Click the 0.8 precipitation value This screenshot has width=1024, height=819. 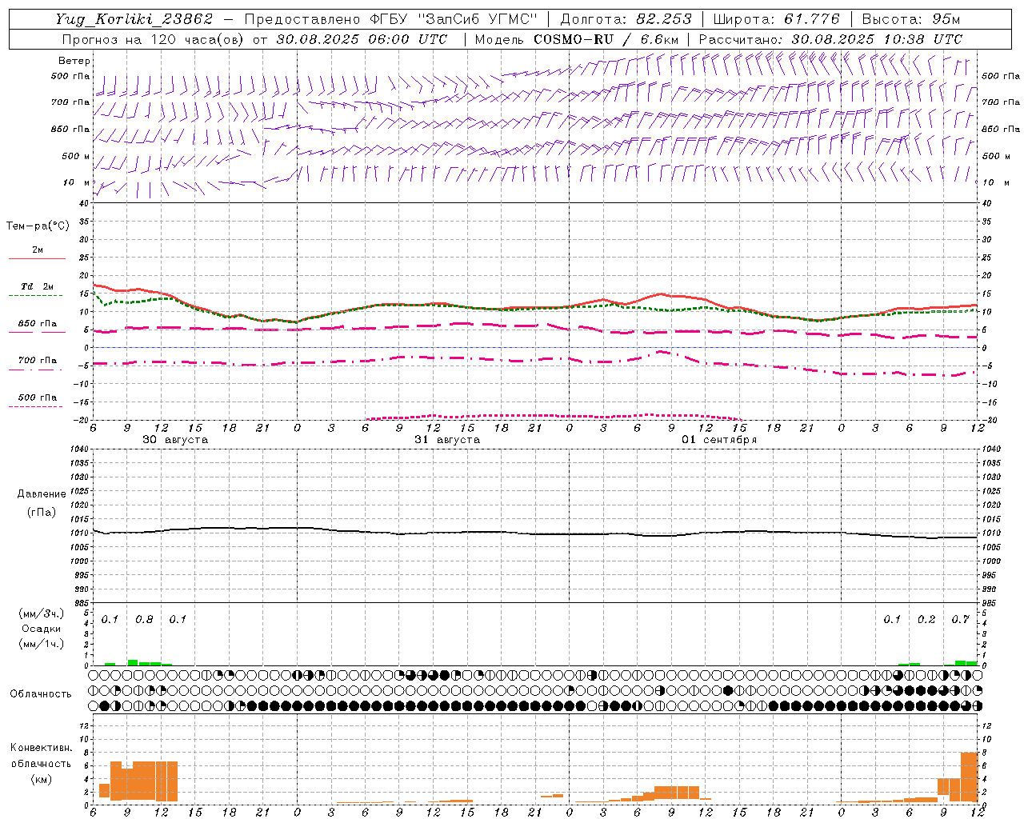(x=144, y=620)
